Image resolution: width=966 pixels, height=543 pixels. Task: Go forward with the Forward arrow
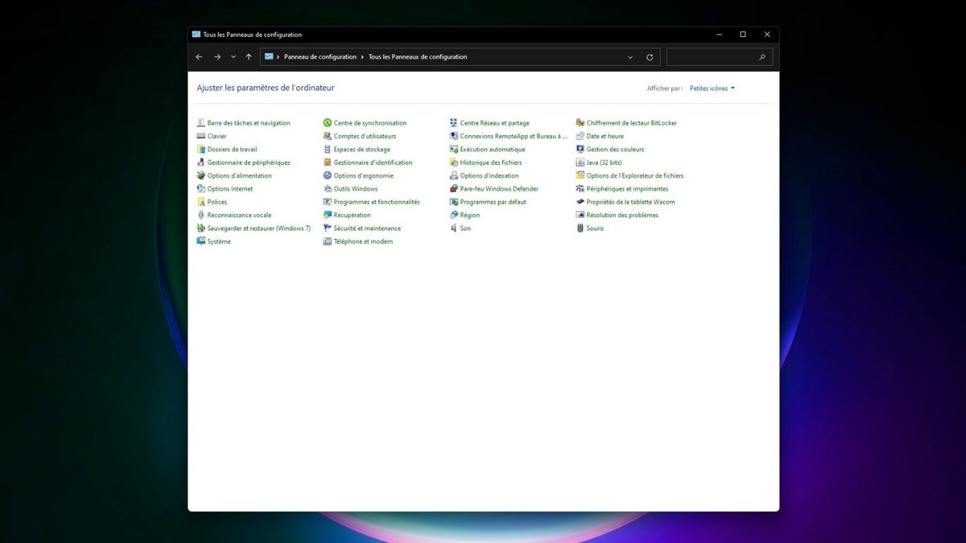217,57
